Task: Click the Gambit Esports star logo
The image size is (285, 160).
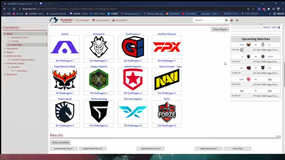Action: 133,79
